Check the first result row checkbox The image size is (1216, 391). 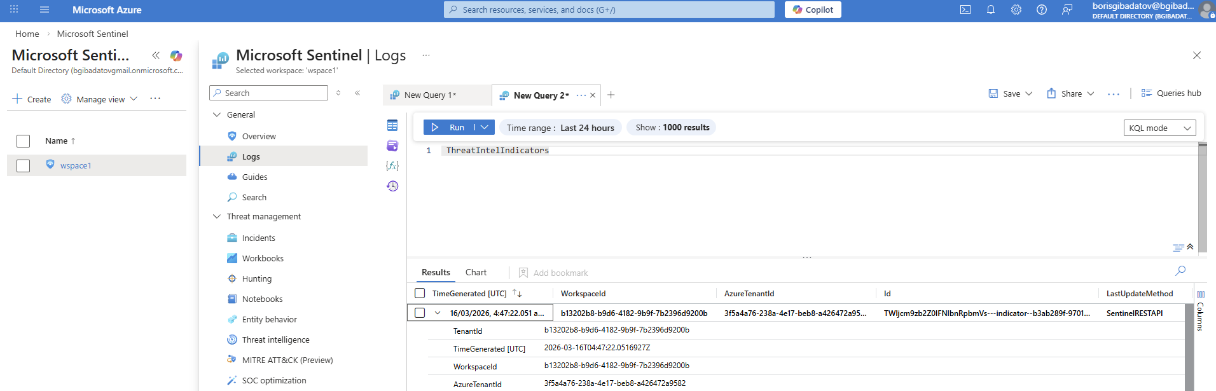(x=420, y=313)
